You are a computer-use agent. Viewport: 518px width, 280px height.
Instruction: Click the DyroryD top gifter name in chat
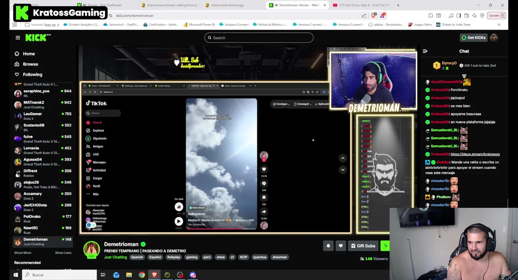(x=449, y=63)
